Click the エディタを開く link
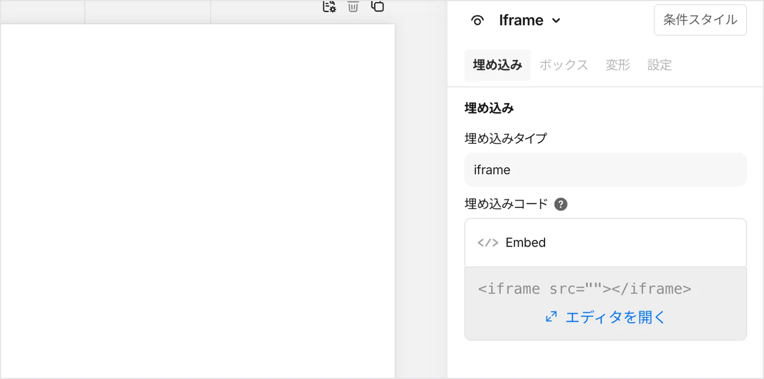Viewport: 764px width, 379px height. point(616,317)
